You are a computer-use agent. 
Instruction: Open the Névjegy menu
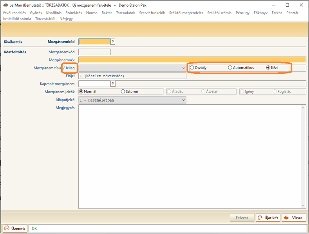[66, 19]
